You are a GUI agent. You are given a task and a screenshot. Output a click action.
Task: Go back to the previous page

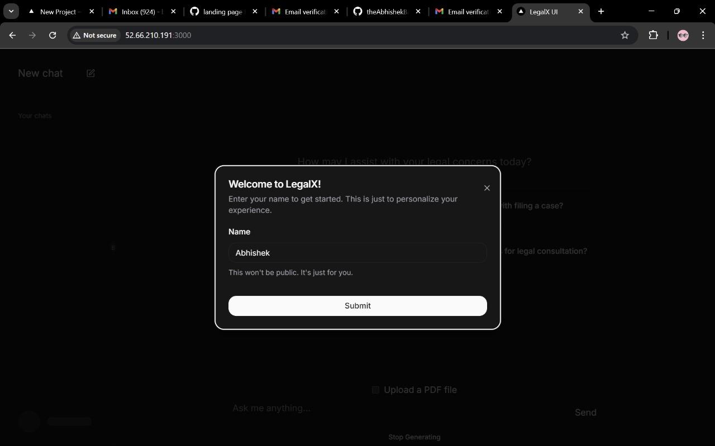click(x=12, y=35)
